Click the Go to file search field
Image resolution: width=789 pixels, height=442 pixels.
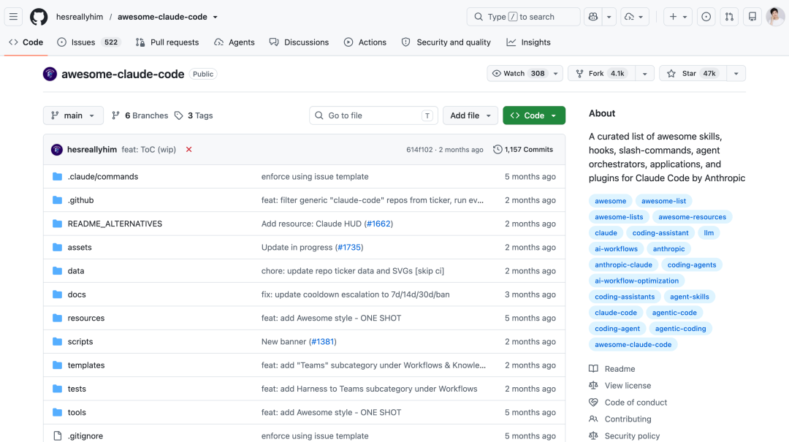click(x=373, y=115)
